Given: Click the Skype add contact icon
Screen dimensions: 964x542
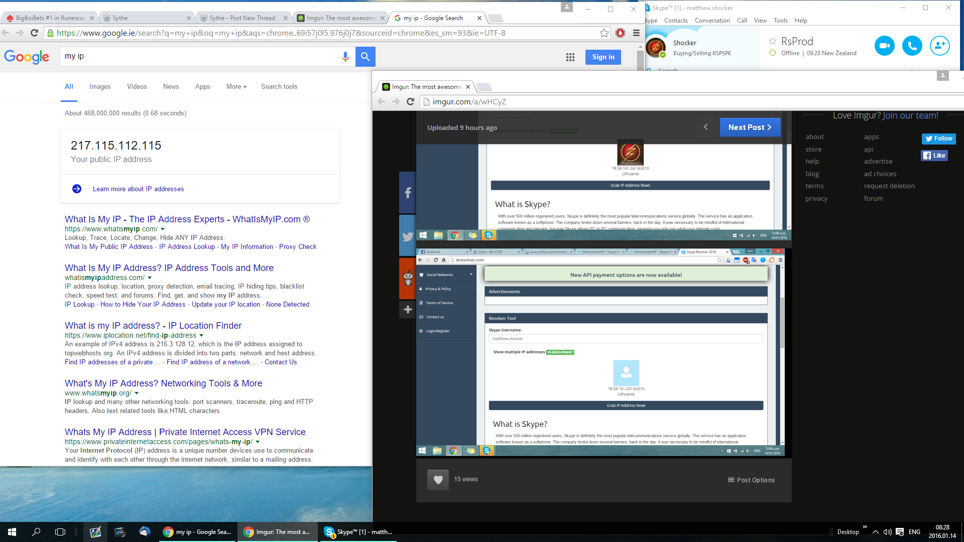Looking at the screenshot, I should tap(939, 46).
